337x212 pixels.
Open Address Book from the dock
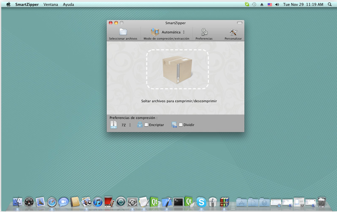click(75, 202)
